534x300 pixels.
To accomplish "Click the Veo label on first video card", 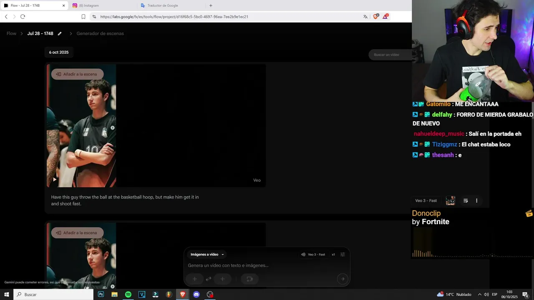I will point(257,180).
